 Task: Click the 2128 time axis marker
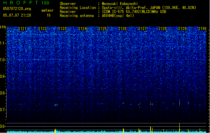(163, 29)
